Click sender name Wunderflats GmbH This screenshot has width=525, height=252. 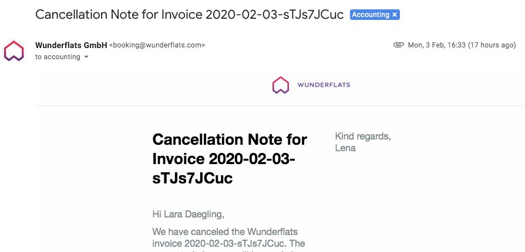pos(71,45)
